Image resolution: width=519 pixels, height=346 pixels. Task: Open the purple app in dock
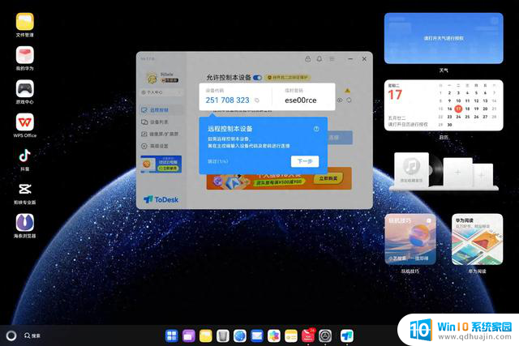pyautogui.click(x=189, y=335)
